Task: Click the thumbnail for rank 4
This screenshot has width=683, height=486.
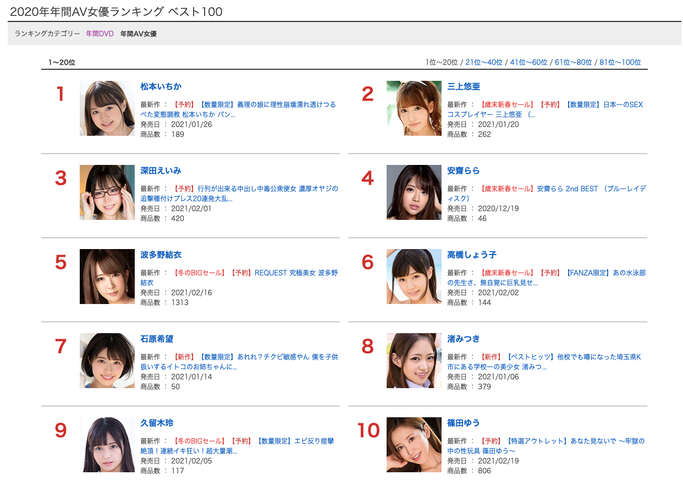Action: click(414, 192)
